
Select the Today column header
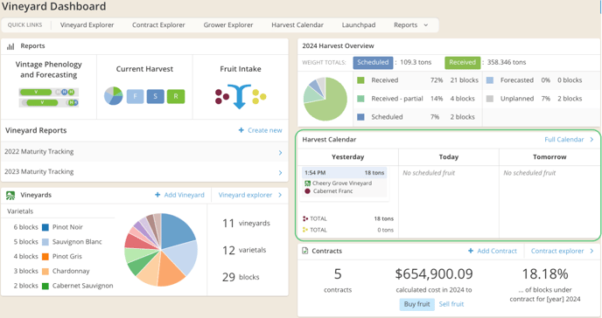[449, 157]
